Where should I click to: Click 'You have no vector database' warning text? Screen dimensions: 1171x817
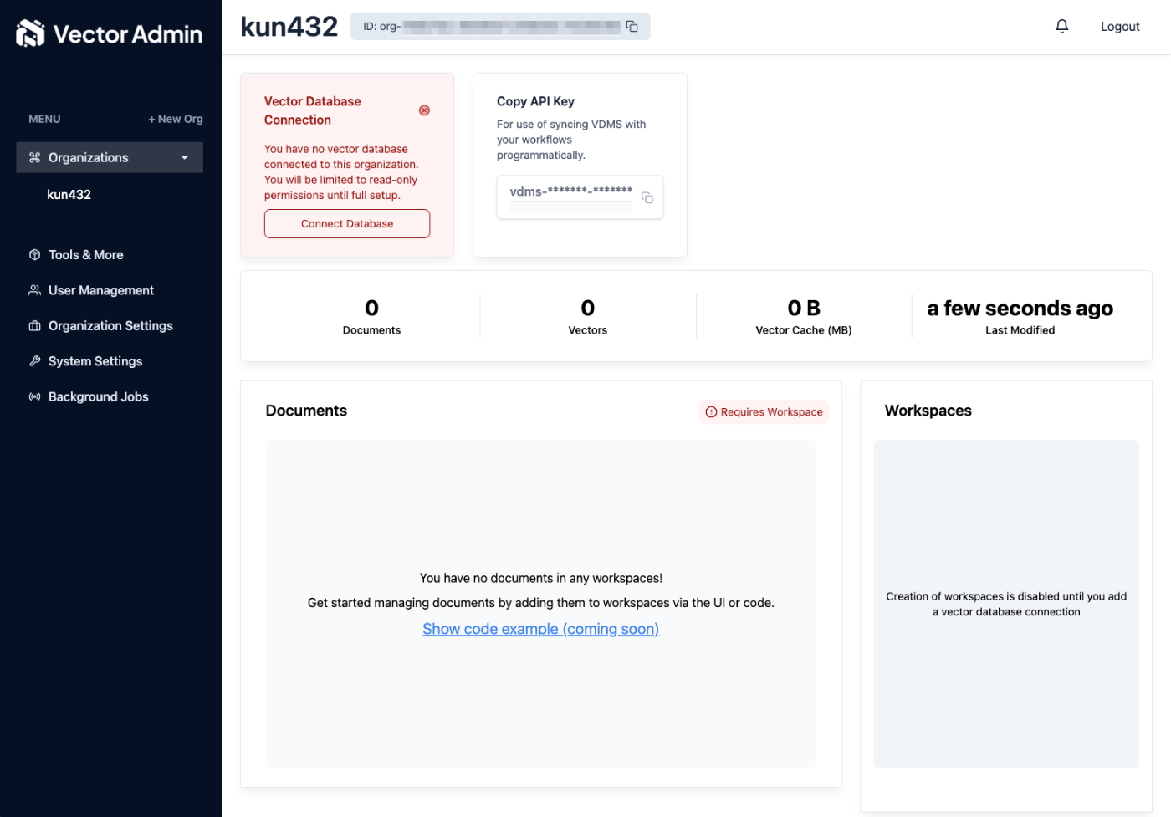coord(341,172)
